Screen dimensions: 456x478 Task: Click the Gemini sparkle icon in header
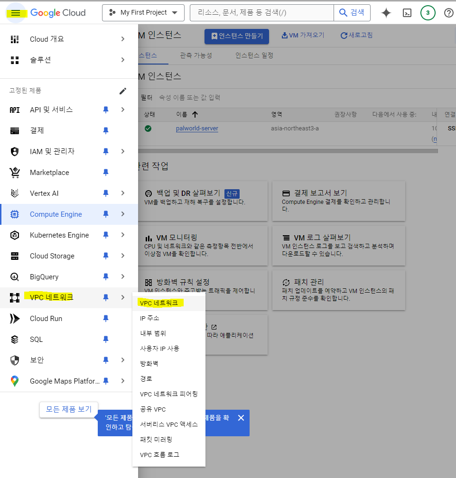tap(386, 13)
